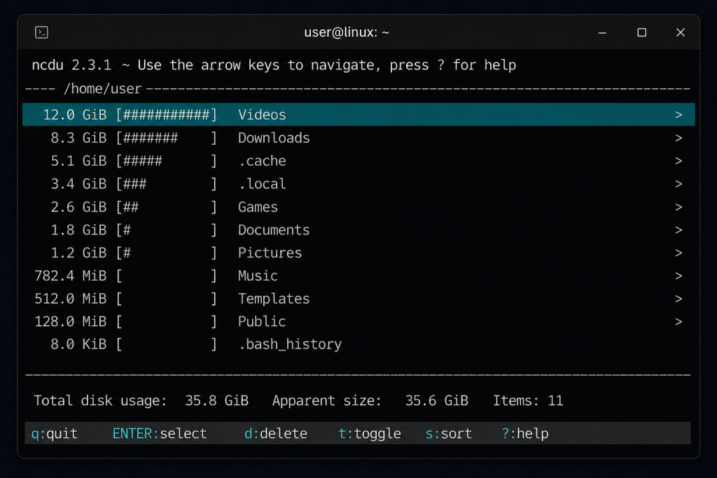
Task: Click the /home/user path header
Action: pyautogui.click(x=102, y=89)
